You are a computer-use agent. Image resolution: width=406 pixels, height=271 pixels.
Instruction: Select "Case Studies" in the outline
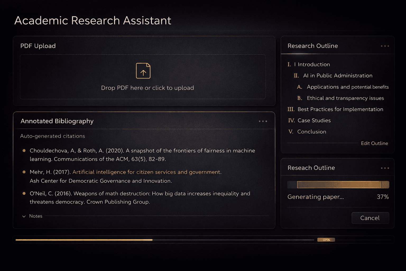tap(314, 120)
